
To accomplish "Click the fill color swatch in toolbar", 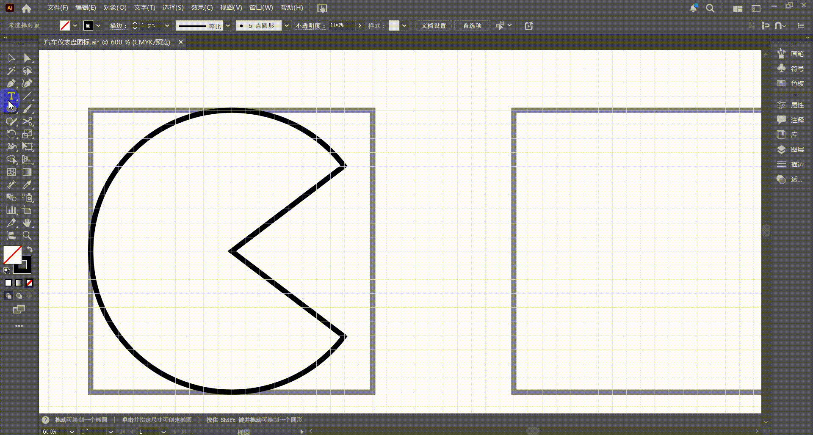I will 12,255.
